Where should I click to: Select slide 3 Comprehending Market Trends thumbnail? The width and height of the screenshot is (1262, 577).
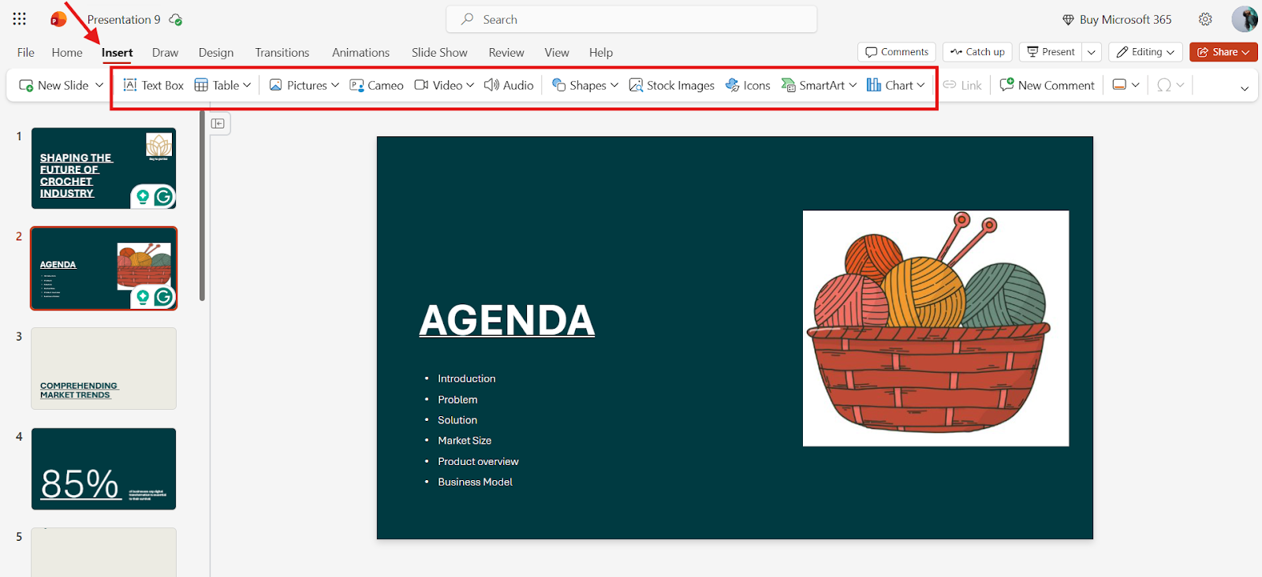pyautogui.click(x=103, y=368)
